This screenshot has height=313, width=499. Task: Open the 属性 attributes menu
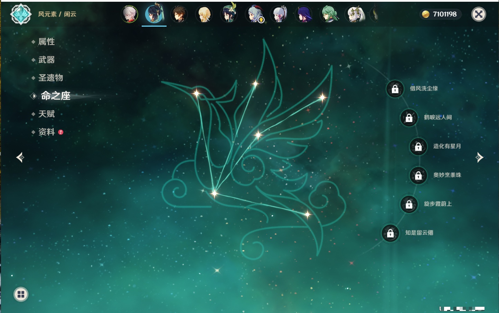coord(46,42)
